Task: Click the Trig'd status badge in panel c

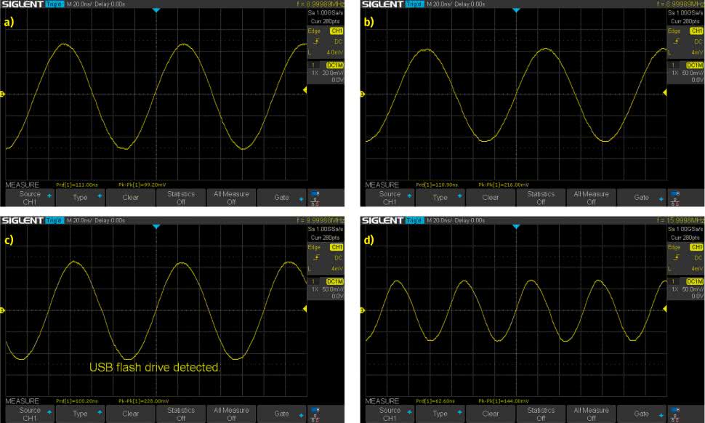Action: [x=55, y=220]
